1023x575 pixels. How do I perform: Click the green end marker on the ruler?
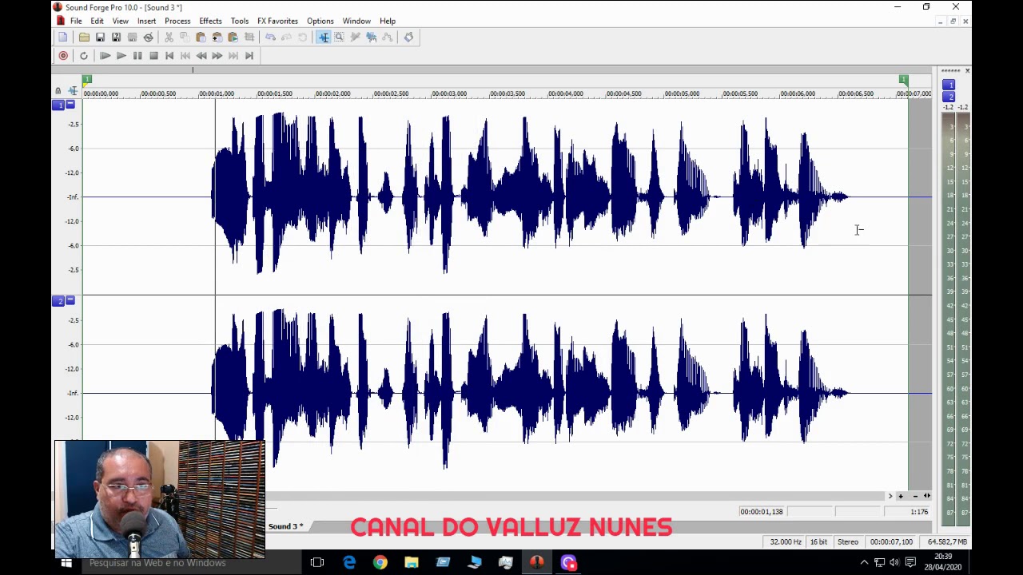(903, 79)
